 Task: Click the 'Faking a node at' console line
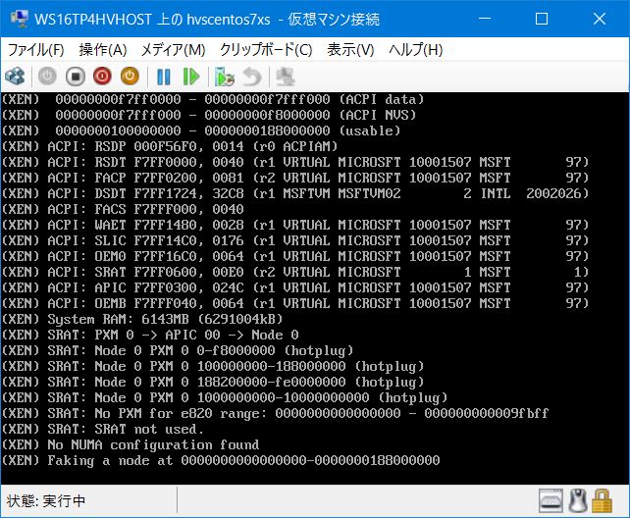pos(221,460)
